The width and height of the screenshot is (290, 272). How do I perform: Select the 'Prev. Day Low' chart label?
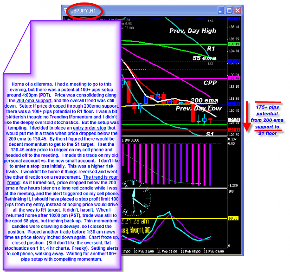199,109
